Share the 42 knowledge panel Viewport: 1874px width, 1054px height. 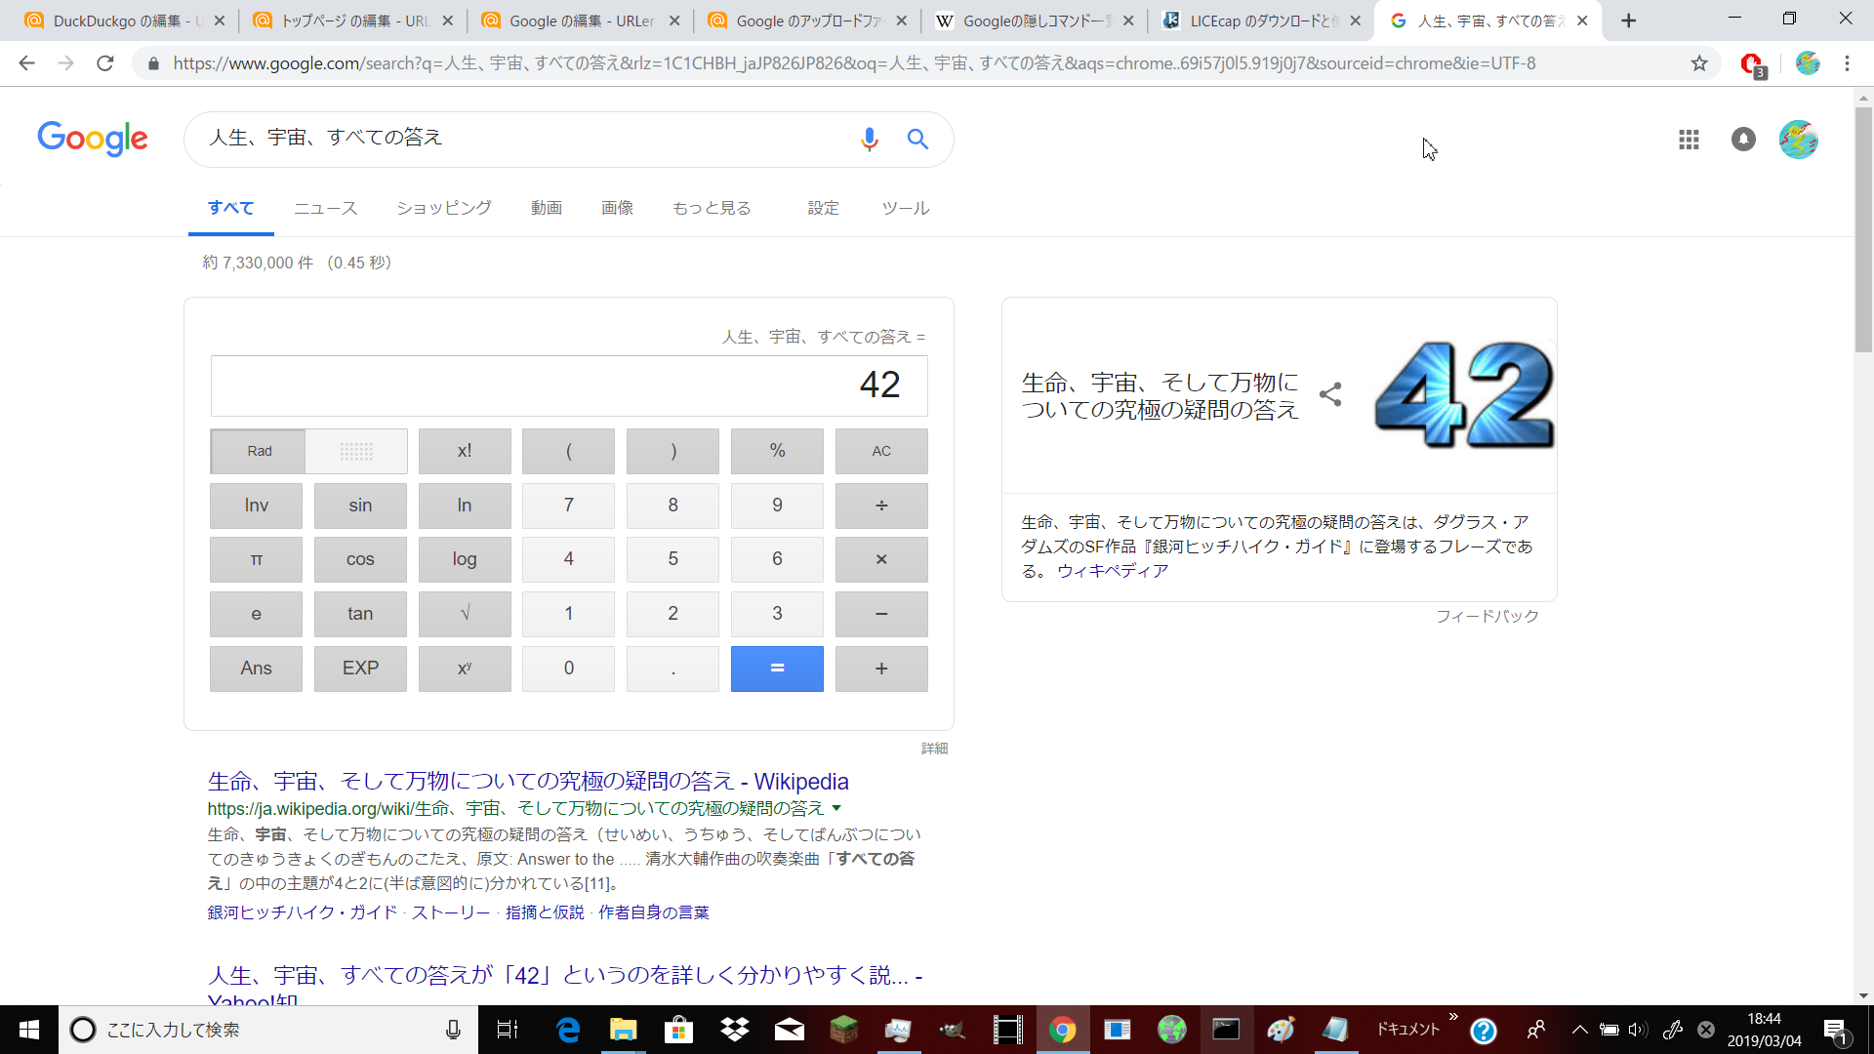point(1330,394)
